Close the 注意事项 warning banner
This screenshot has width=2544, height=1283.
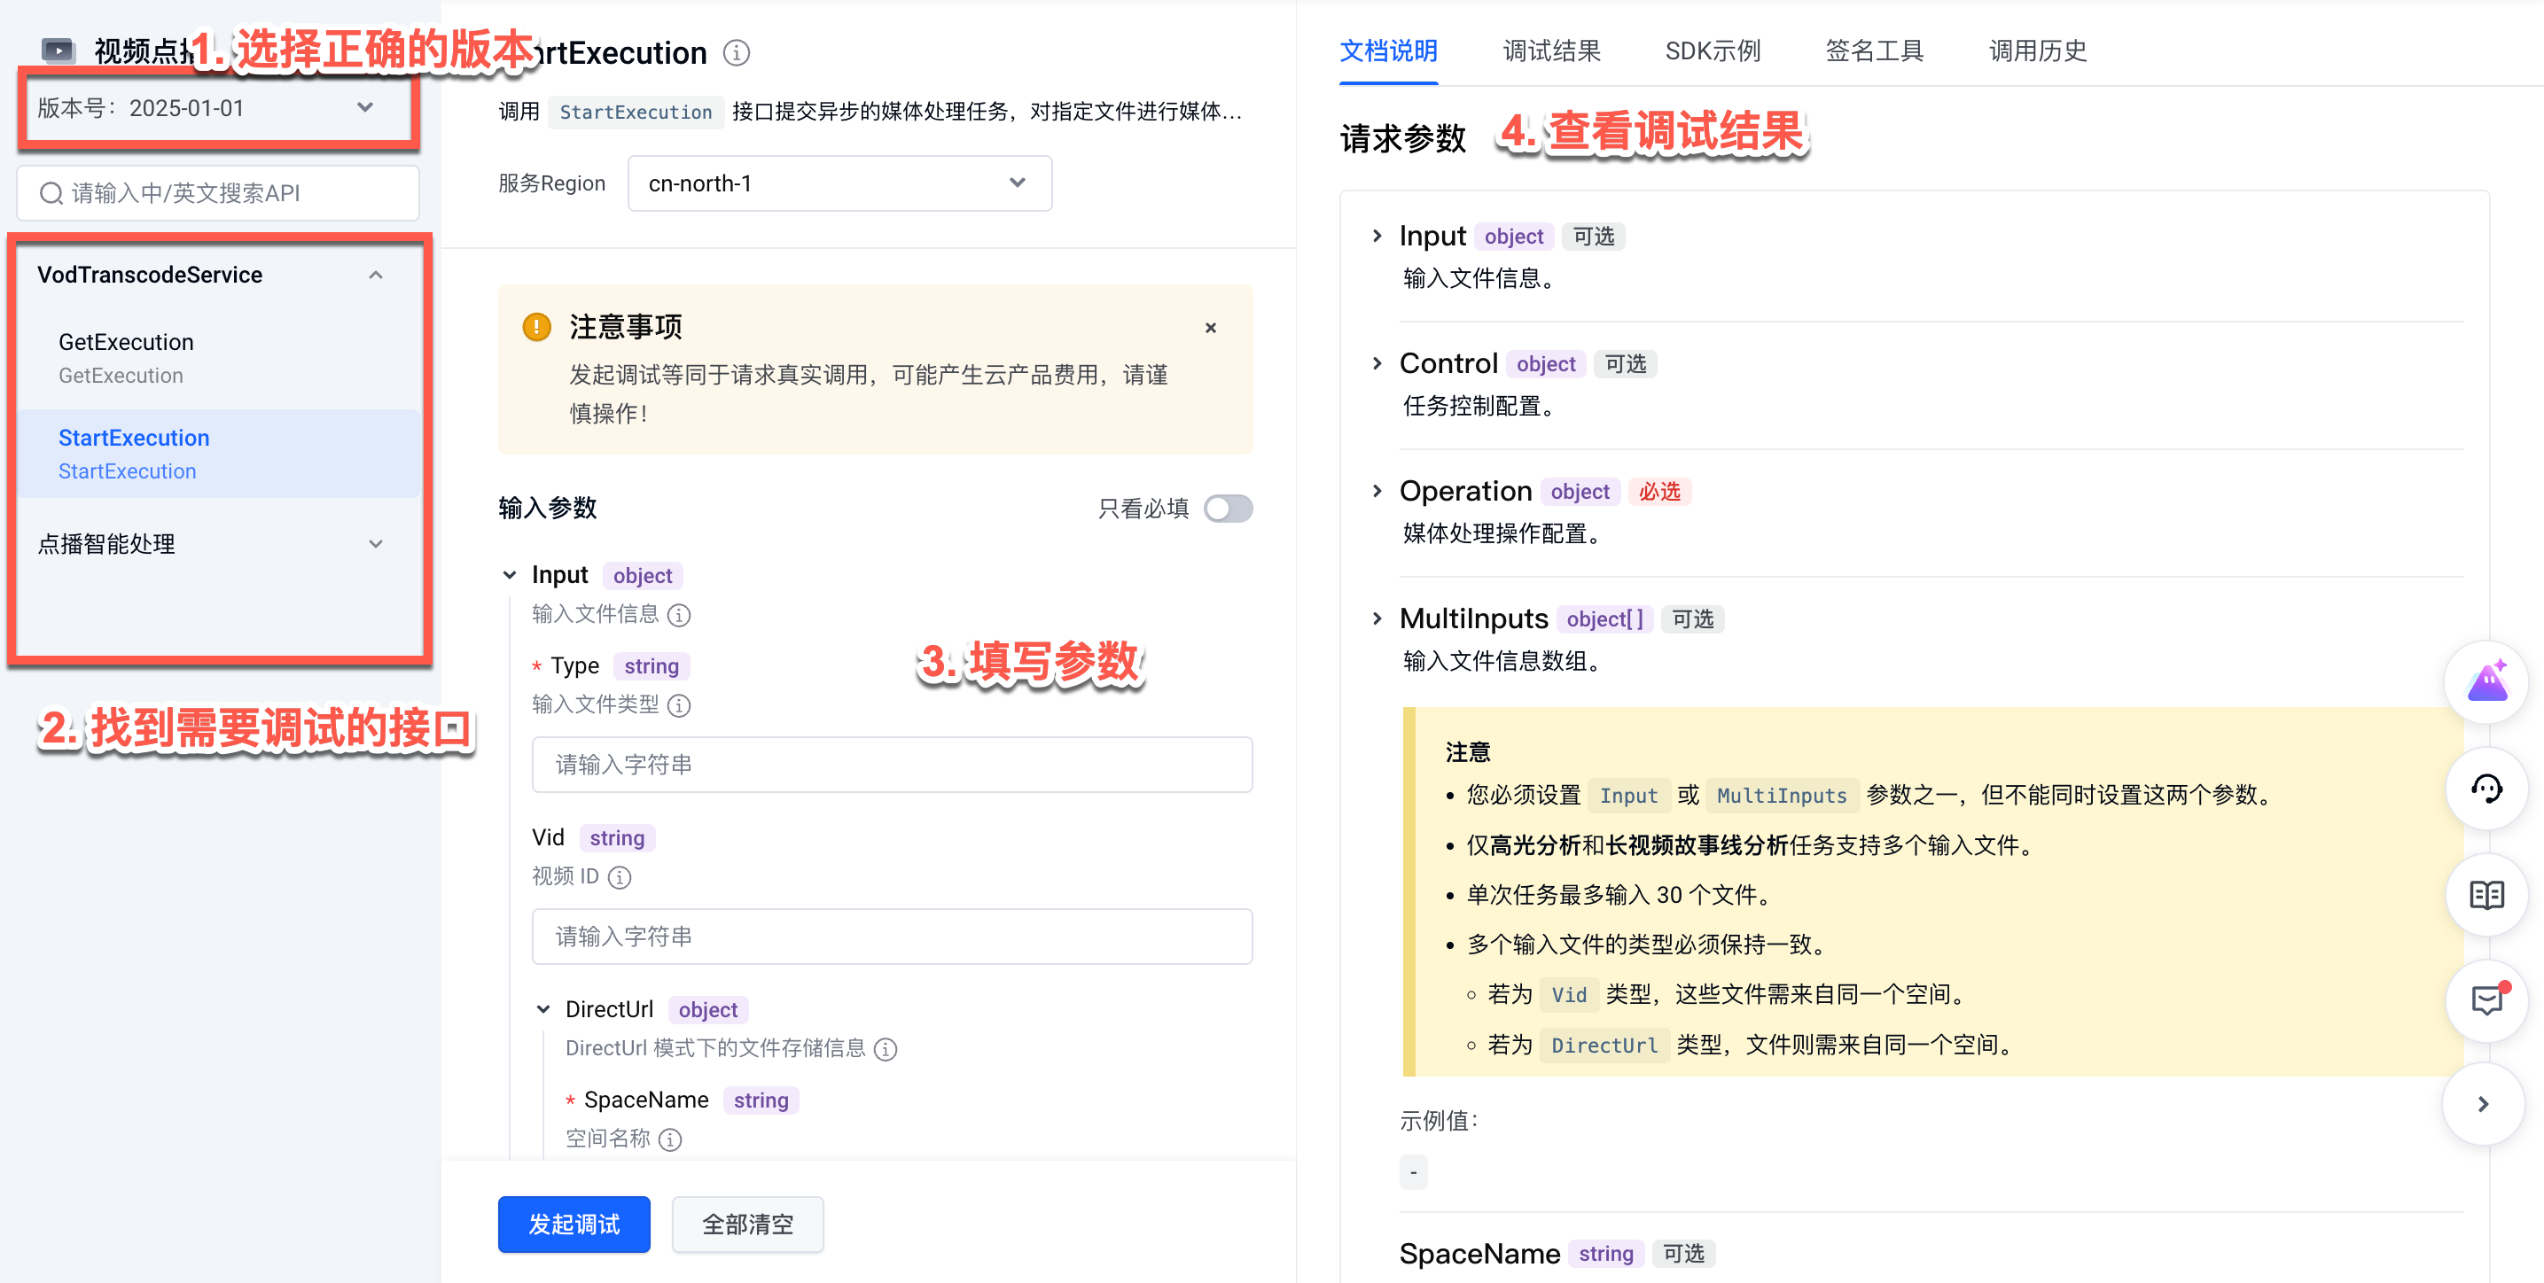tap(1211, 328)
